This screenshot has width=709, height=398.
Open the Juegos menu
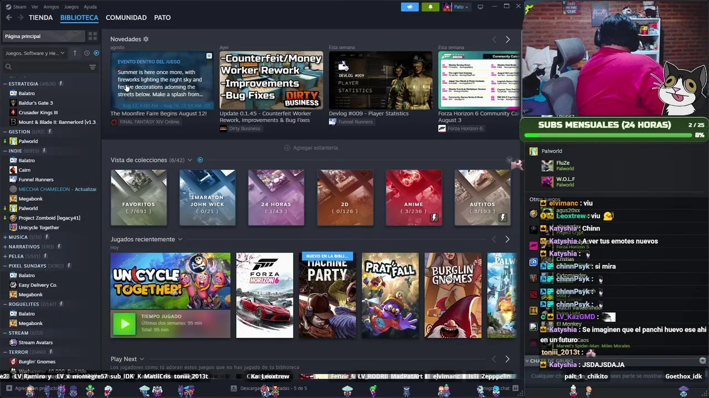pyautogui.click(x=71, y=7)
